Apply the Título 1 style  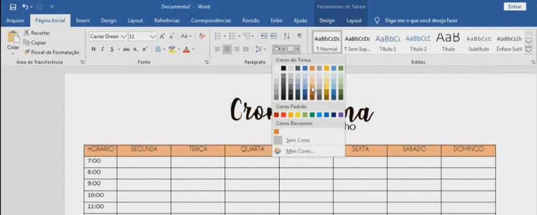coord(388,42)
